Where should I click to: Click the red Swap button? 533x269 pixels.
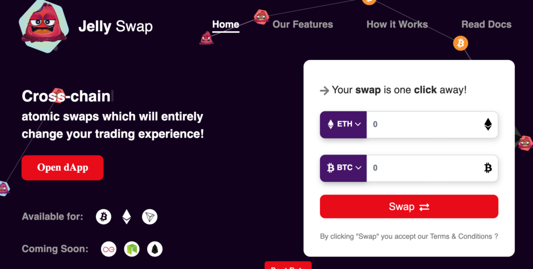tap(409, 207)
